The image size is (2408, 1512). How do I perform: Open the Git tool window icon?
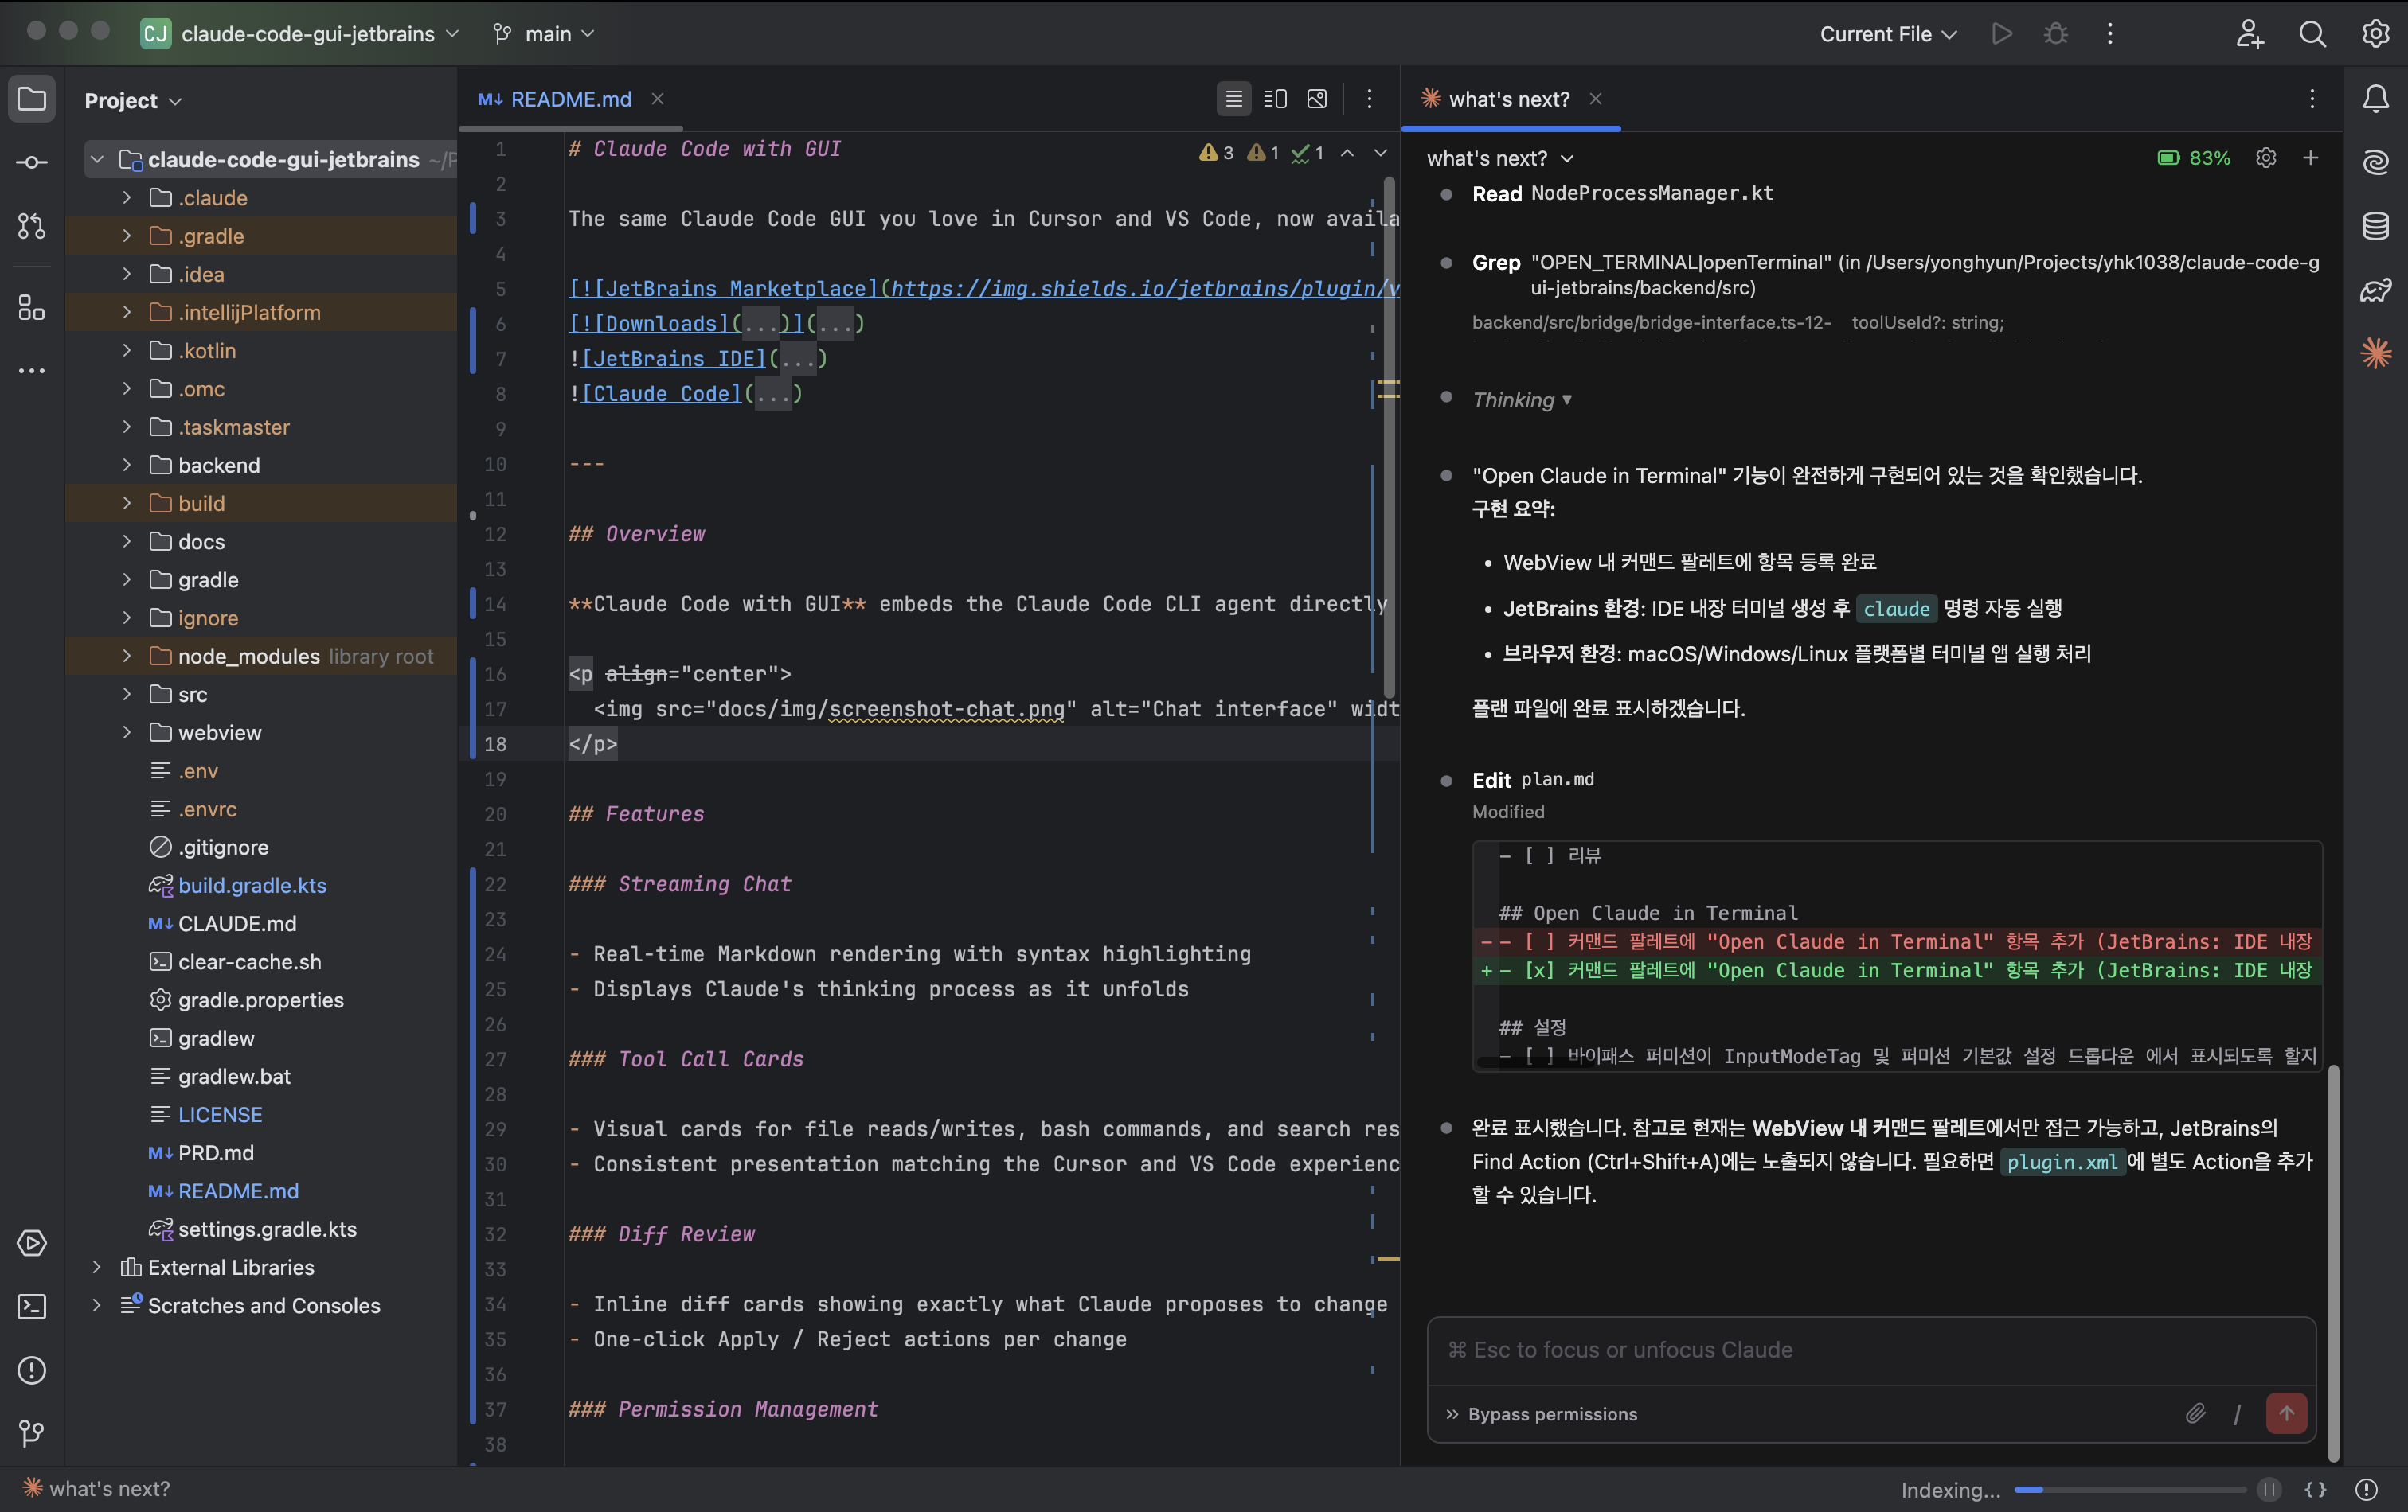coord(32,1434)
